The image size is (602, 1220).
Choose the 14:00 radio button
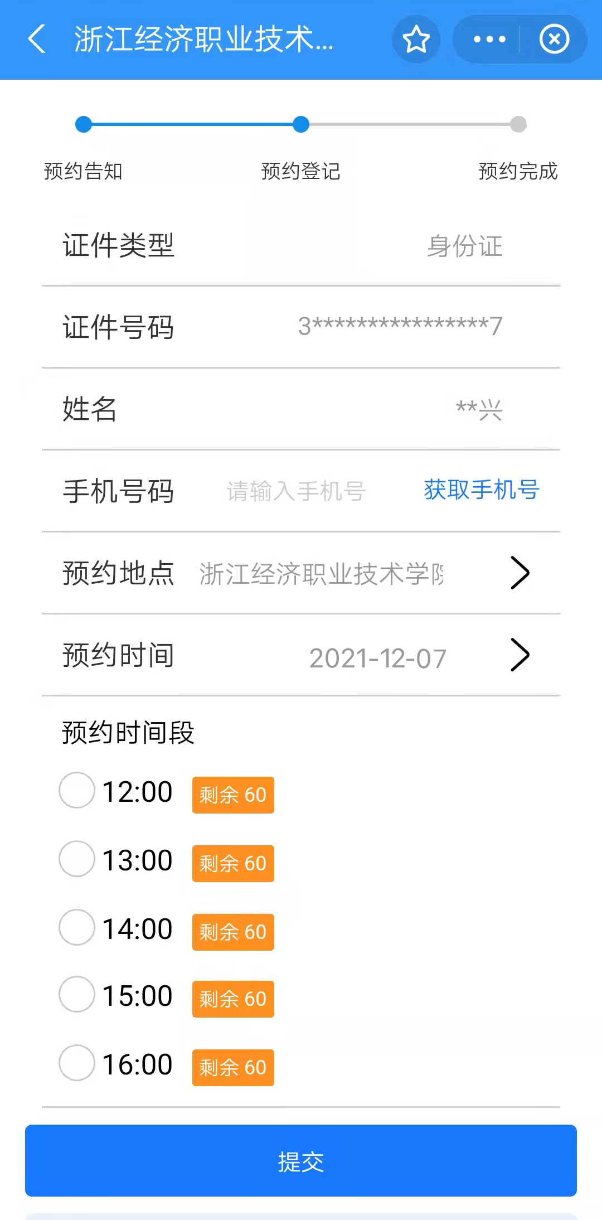click(x=77, y=927)
